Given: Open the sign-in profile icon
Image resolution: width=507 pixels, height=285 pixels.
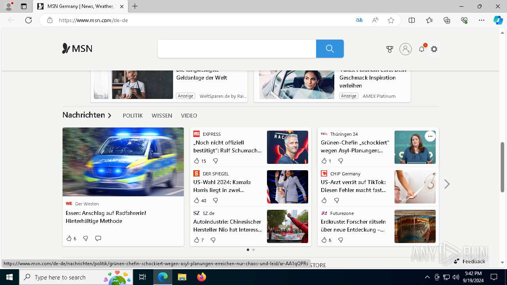Looking at the screenshot, I should (x=406, y=49).
